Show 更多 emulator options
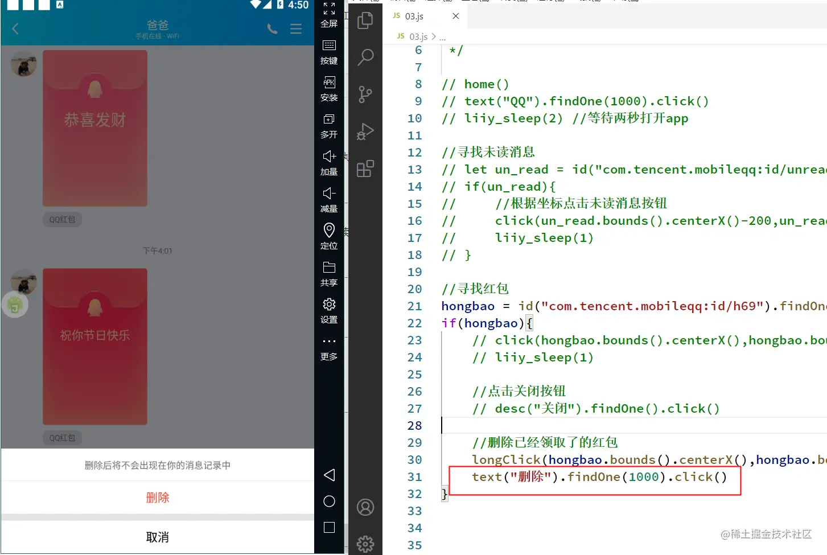 click(x=329, y=348)
